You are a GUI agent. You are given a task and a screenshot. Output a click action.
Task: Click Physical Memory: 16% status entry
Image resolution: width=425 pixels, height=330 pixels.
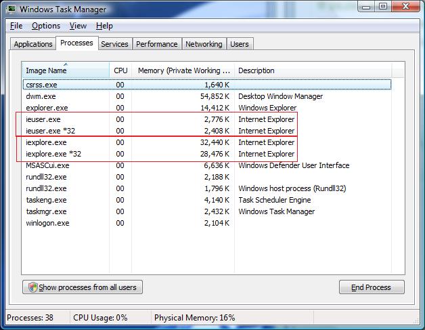coord(195,318)
